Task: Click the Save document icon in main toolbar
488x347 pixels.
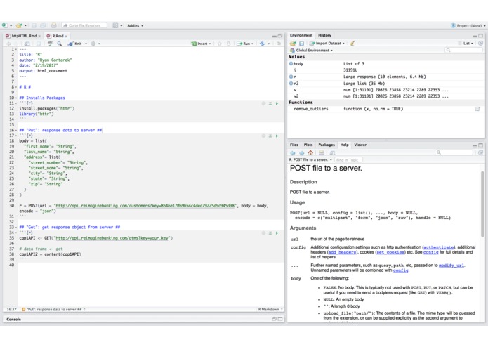Action: 34,25
